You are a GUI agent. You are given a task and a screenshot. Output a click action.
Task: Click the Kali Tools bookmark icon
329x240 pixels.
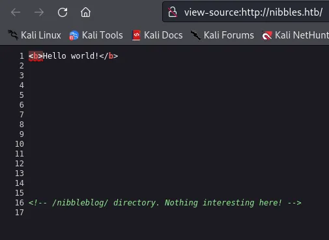click(74, 35)
